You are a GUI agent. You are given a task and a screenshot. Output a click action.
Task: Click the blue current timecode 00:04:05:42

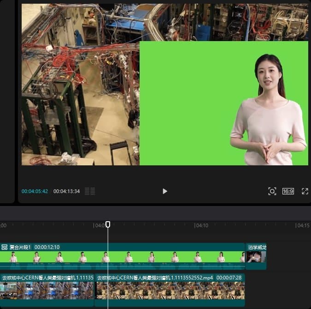[35, 191]
